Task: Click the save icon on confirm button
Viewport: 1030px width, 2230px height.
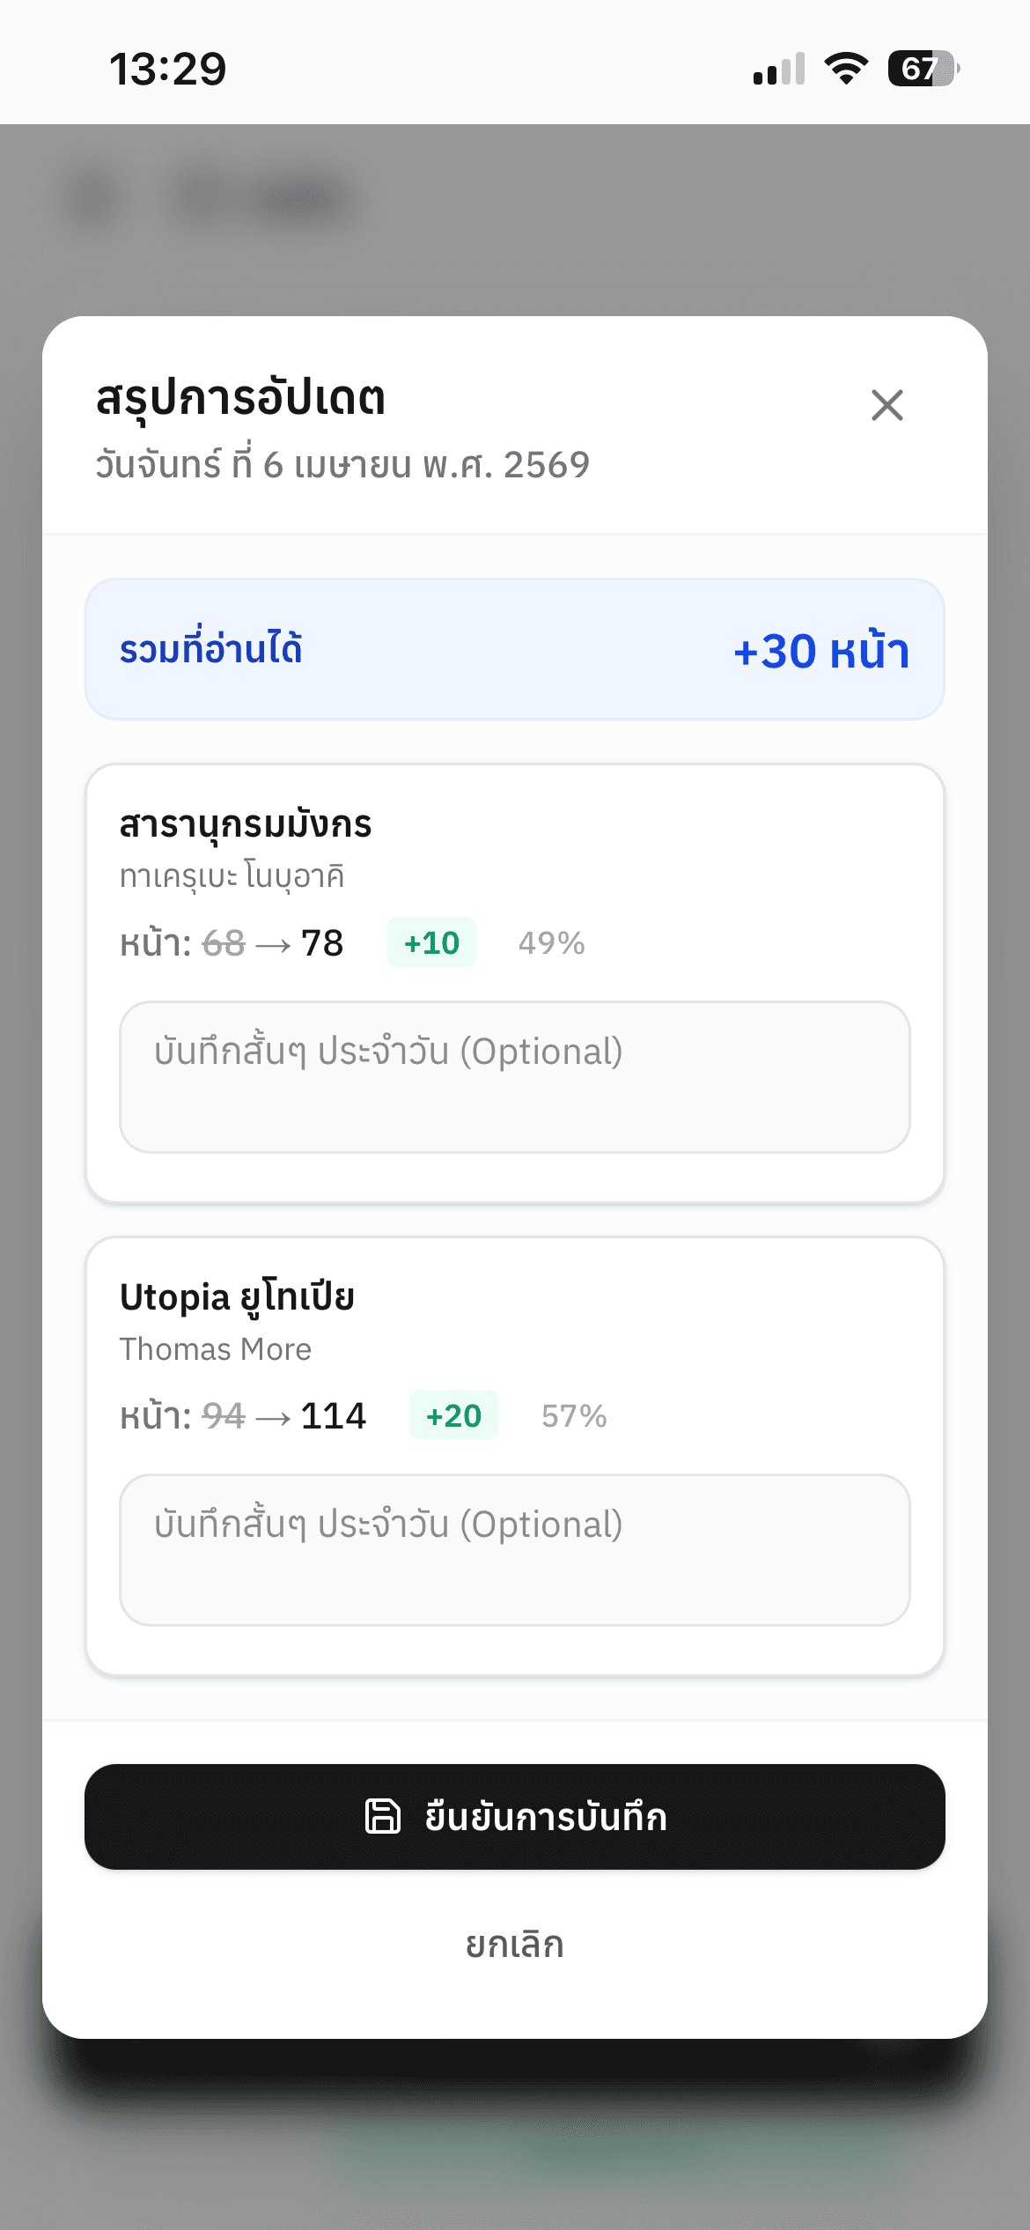Action: click(x=383, y=1816)
